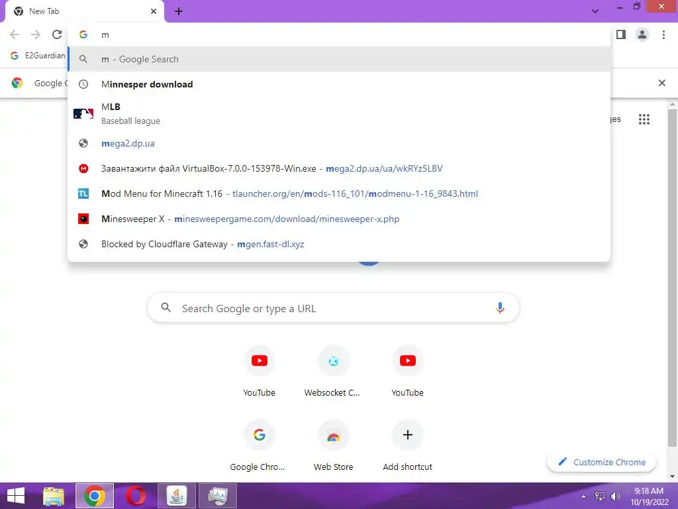This screenshot has width=678, height=509.
Task: Launch Opera from the taskbar
Action: [x=136, y=496]
